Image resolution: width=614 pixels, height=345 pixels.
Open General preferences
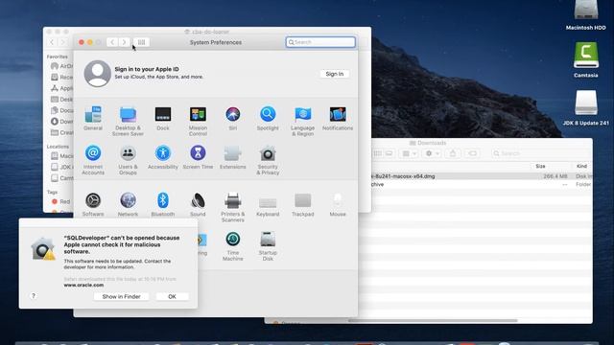[93, 119]
